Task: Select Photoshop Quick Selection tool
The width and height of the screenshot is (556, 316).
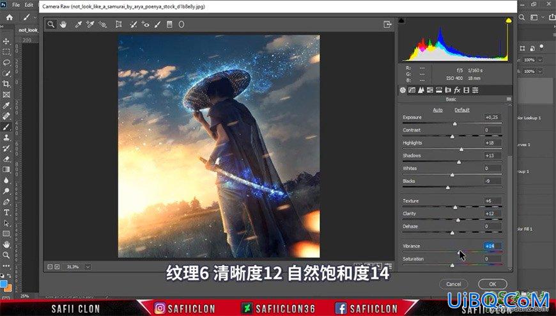Action: point(6,73)
